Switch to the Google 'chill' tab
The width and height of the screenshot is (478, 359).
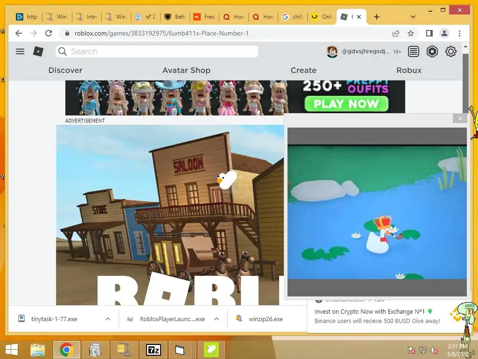[292, 17]
